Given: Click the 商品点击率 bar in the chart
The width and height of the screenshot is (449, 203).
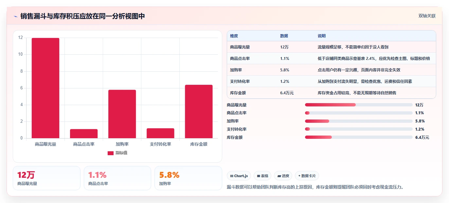Looking at the screenshot, I should (x=84, y=134).
